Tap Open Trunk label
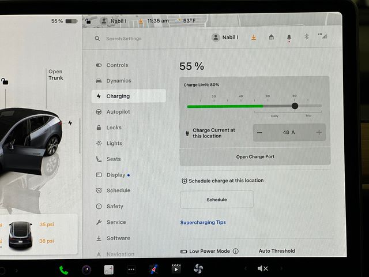The height and width of the screenshot is (277, 369). pyautogui.click(x=56, y=74)
